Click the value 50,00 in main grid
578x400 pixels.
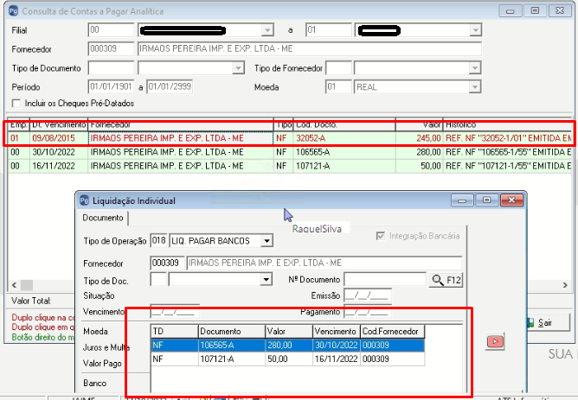tap(431, 166)
